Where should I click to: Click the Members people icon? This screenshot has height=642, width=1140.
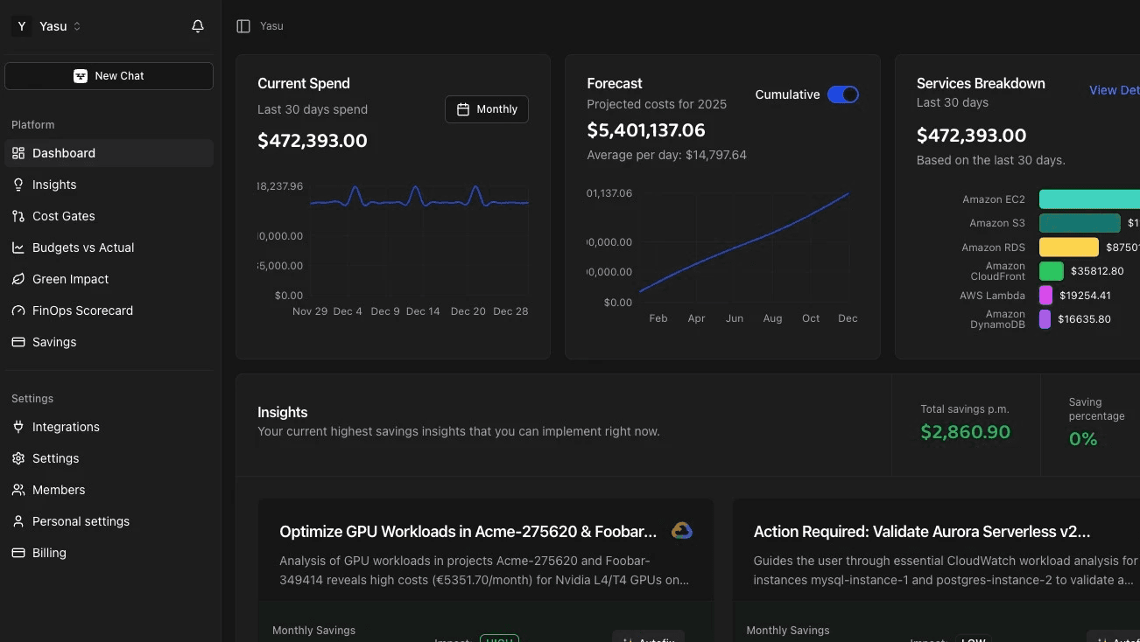(18, 490)
